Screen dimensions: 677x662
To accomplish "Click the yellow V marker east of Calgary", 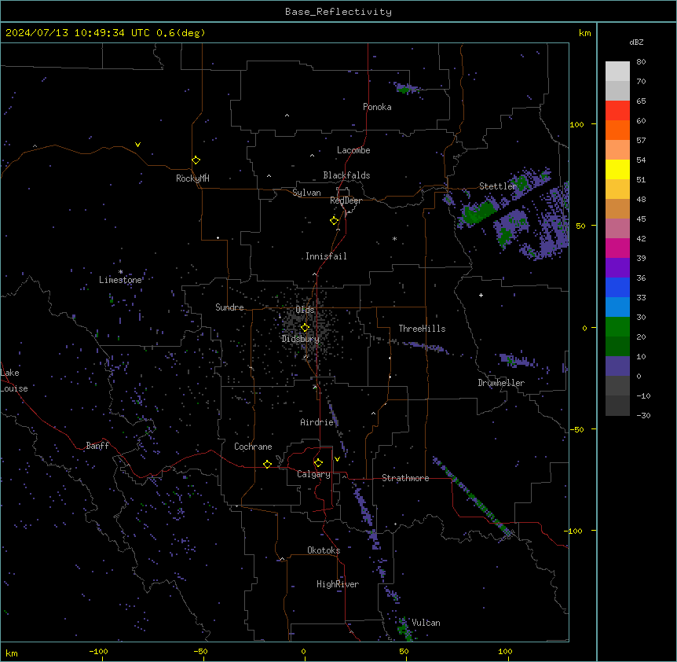I will pyautogui.click(x=337, y=459).
